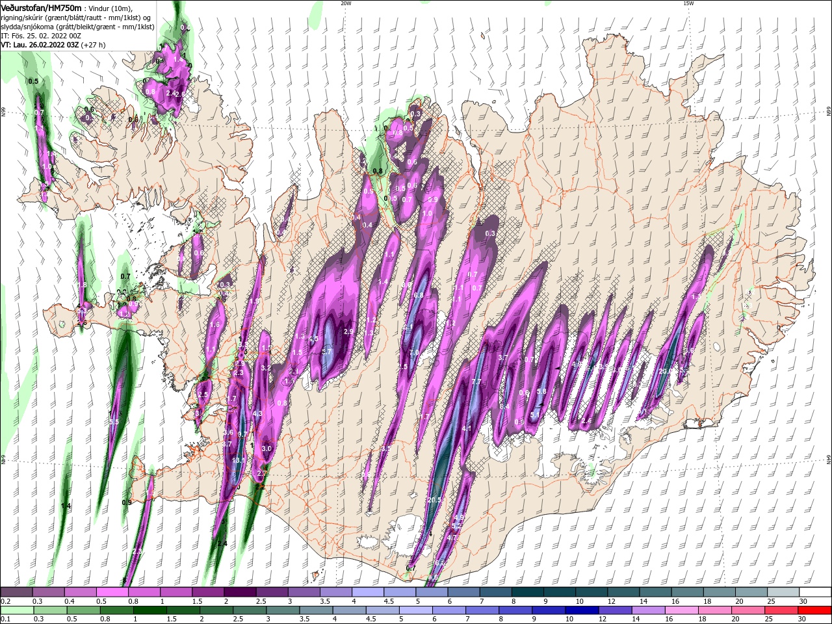This screenshot has width=832, height=624.
Task: Click the 15W longitude label
Action: pyautogui.click(x=688, y=3)
